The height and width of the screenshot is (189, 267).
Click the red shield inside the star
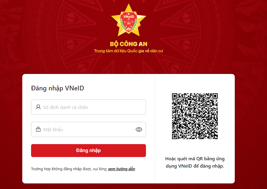129,22
